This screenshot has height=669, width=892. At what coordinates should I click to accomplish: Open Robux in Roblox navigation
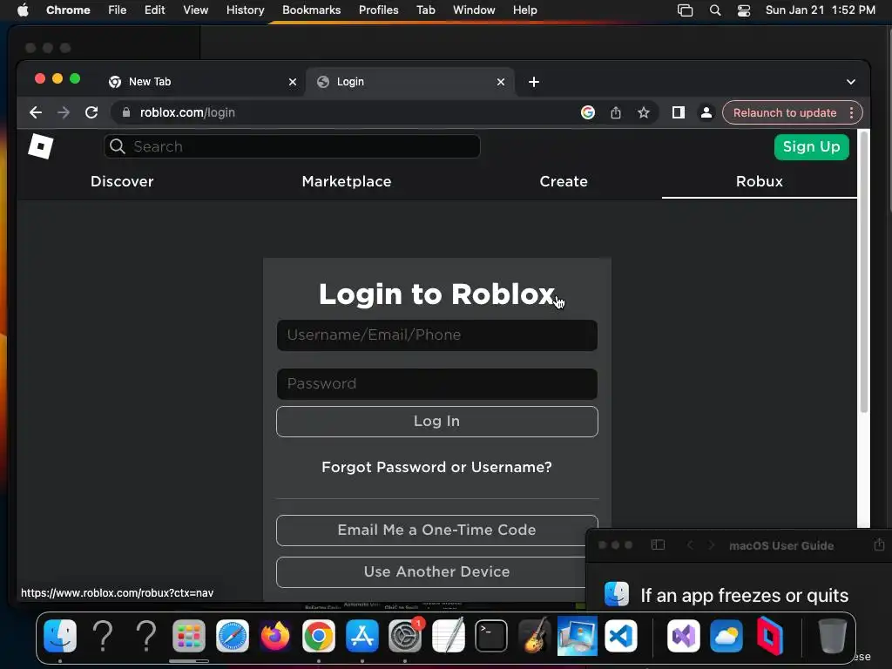760,181
